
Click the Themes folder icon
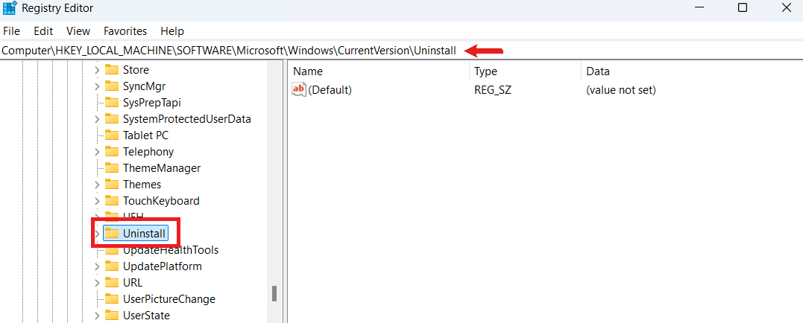tap(112, 185)
